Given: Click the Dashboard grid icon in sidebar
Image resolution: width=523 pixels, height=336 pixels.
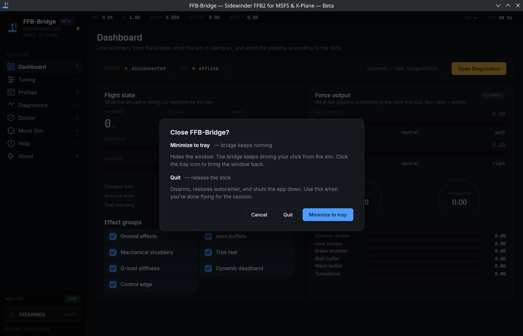Looking at the screenshot, I should [11, 67].
